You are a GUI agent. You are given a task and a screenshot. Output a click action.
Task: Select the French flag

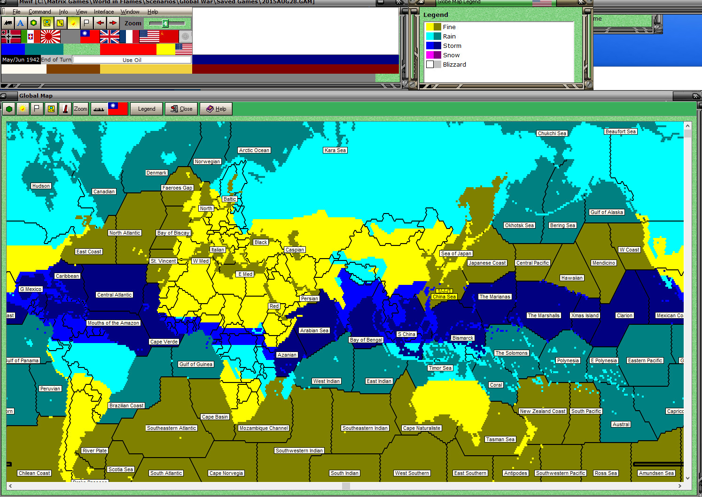click(129, 37)
